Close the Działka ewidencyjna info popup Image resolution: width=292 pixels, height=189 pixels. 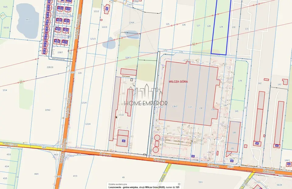pyautogui.click(x=179, y=184)
